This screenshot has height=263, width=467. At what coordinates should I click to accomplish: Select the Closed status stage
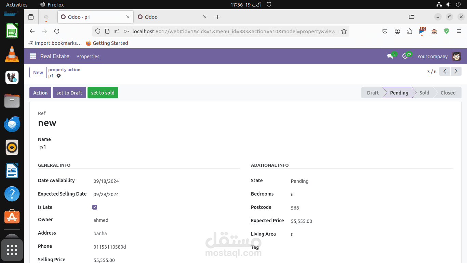[x=448, y=93]
